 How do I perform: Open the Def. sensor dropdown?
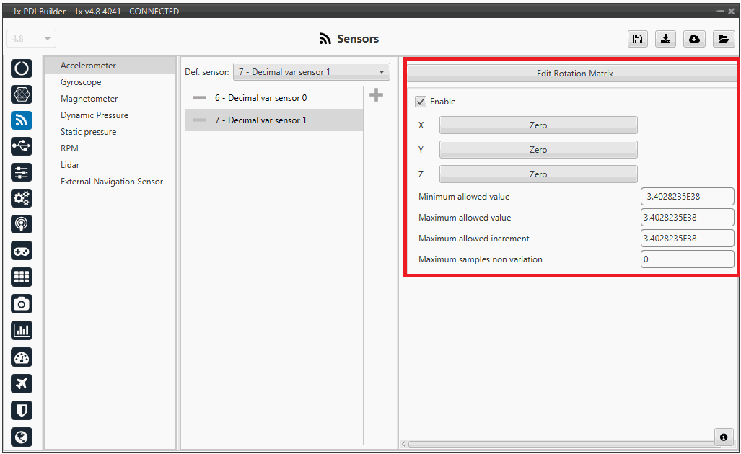pos(311,72)
